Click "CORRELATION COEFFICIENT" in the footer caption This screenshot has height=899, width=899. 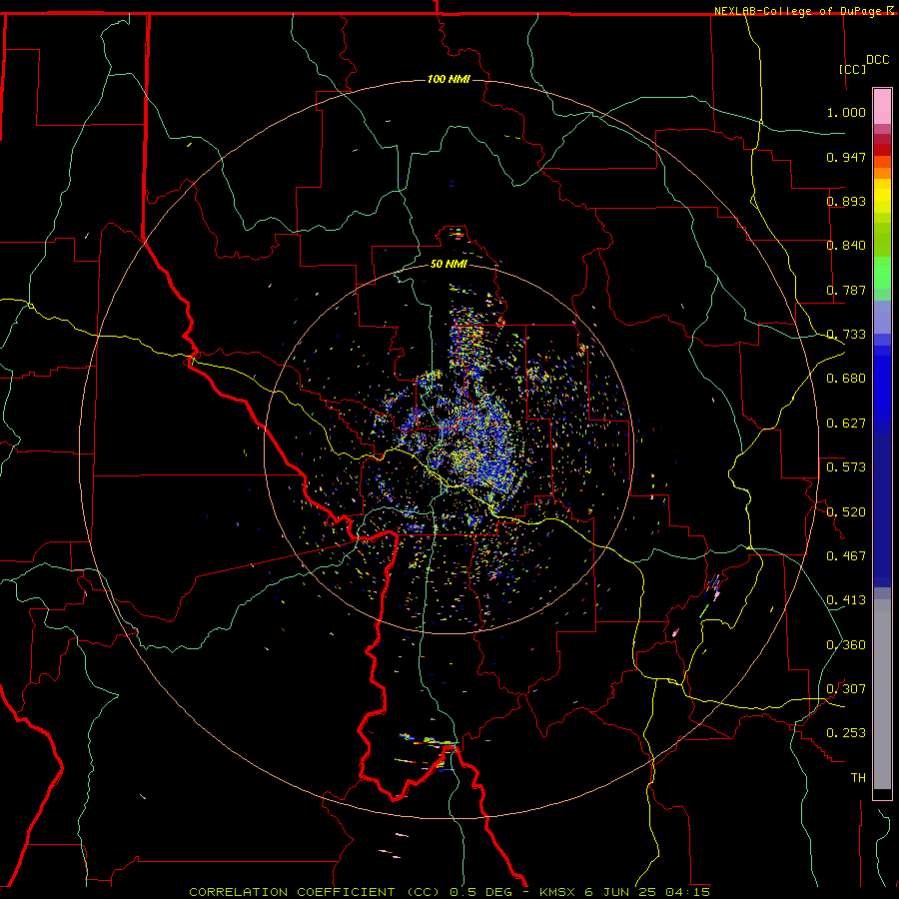[x=292, y=892]
